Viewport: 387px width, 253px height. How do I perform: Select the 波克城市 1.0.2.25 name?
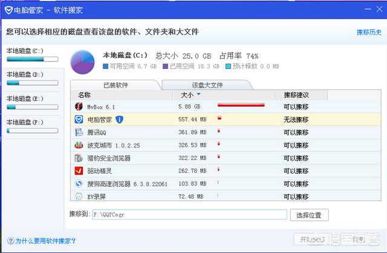click(114, 146)
